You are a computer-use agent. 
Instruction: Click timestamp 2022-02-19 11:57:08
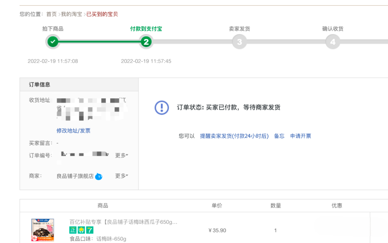(x=53, y=61)
